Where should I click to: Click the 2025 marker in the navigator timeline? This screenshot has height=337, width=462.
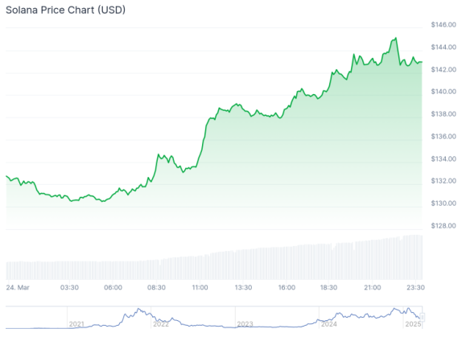coord(413,324)
